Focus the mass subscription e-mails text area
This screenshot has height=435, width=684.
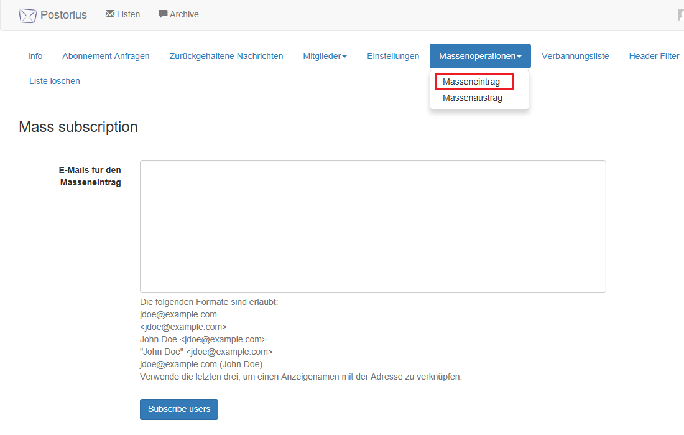pyautogui.click(x=372, y=226)
